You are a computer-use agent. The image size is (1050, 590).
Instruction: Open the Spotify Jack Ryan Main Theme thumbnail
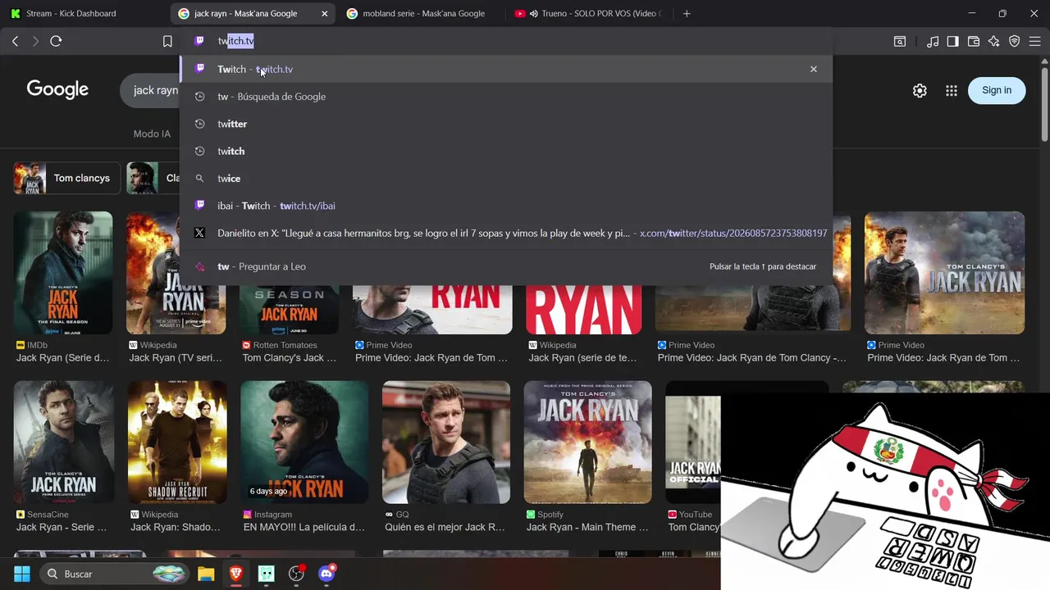tap(587, 442)
